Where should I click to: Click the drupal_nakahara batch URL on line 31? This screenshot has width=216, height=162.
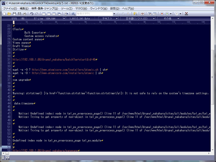[54, 59]
